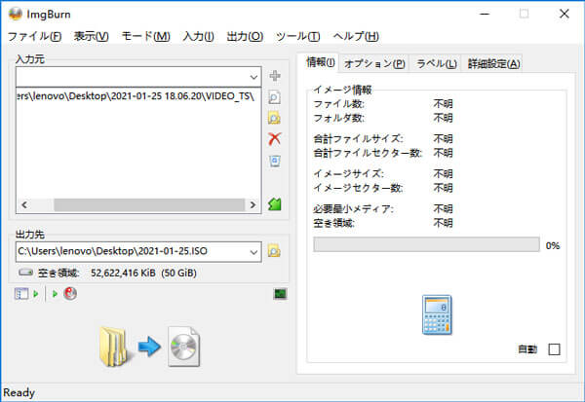Open the 入力(I) menu
Screen dimensions: 585x402
click(x=199, y=37)
